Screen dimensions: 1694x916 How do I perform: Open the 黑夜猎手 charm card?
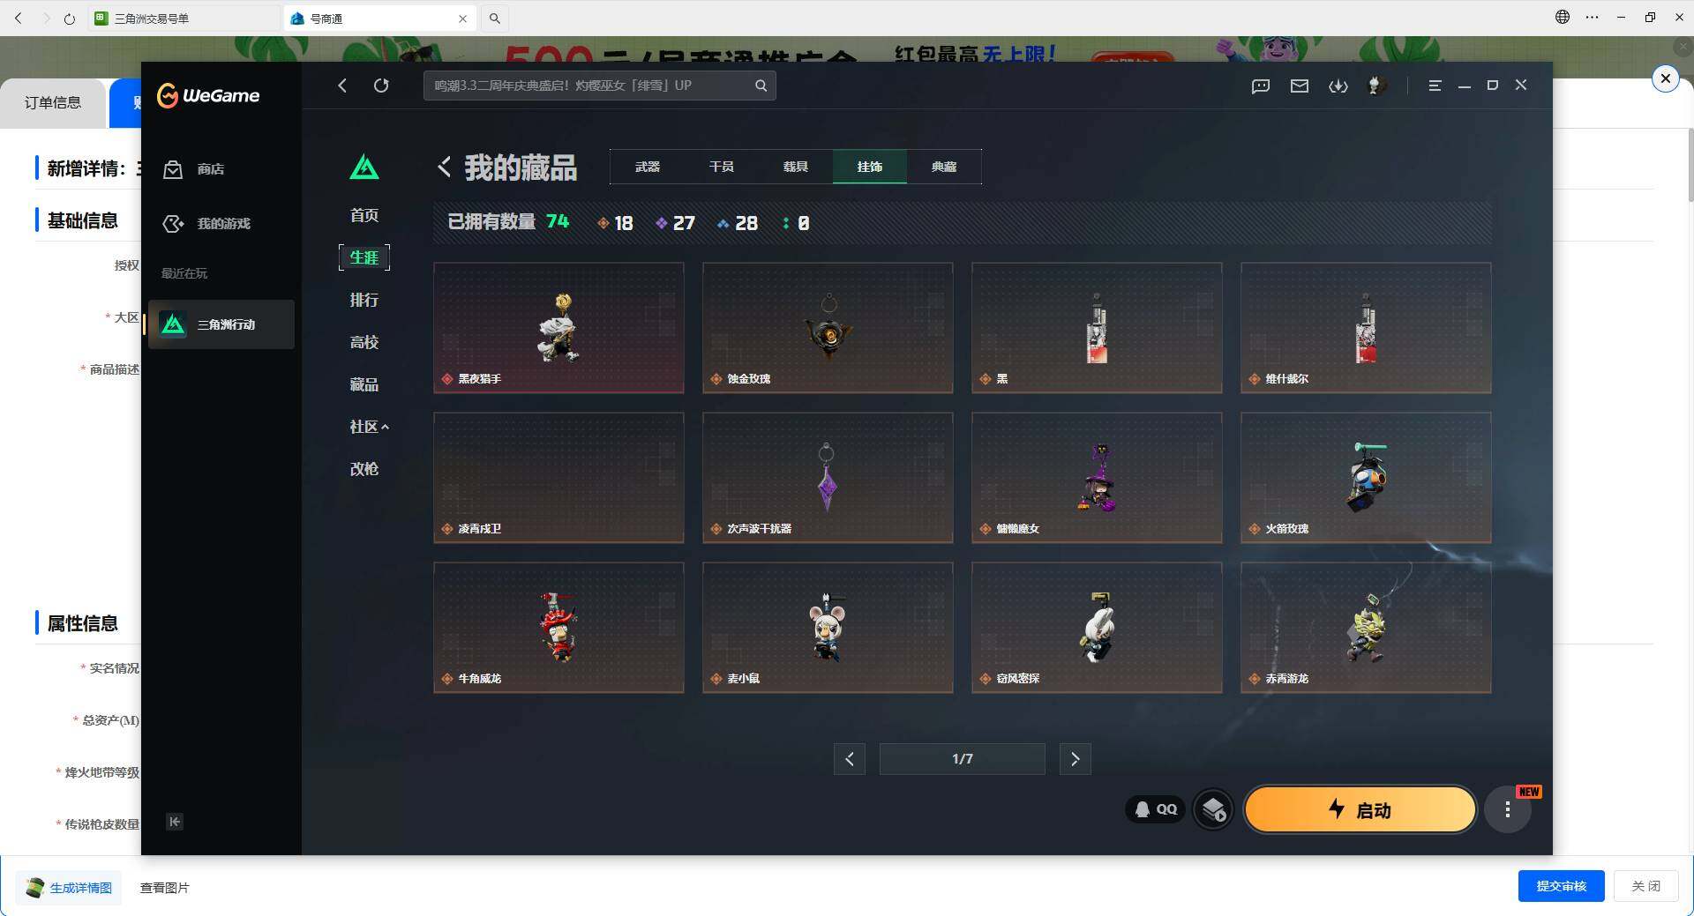point(558,328)
